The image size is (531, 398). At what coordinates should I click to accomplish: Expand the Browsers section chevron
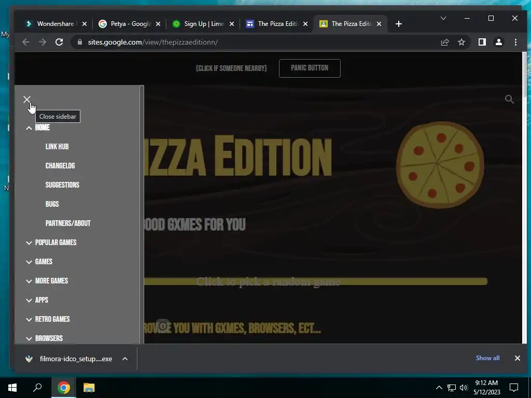(x=29, y=338)
